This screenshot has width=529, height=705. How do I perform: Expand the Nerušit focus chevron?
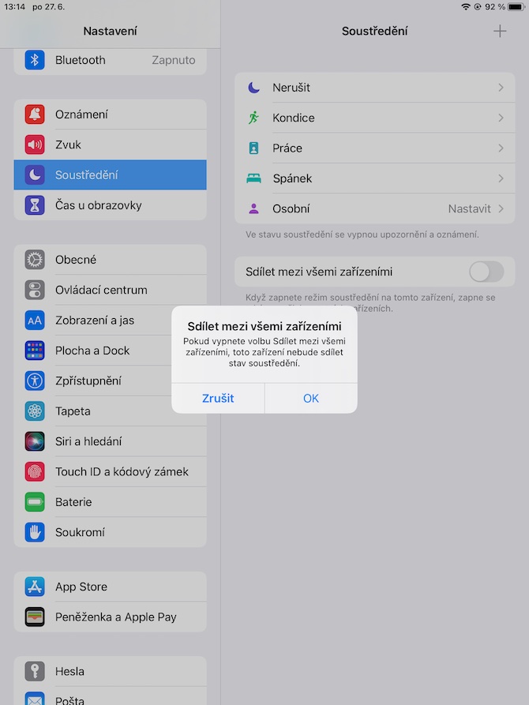click(x=501, y=87)
